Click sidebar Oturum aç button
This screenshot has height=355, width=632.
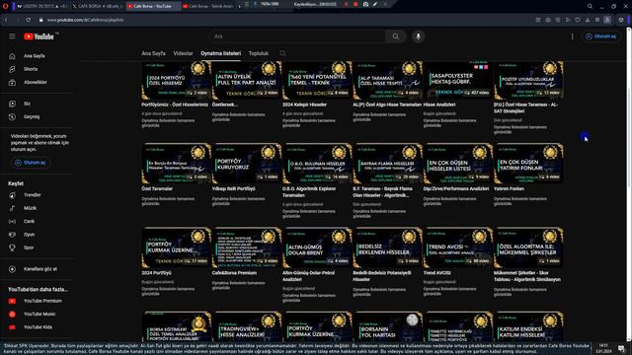coord(31,163)
